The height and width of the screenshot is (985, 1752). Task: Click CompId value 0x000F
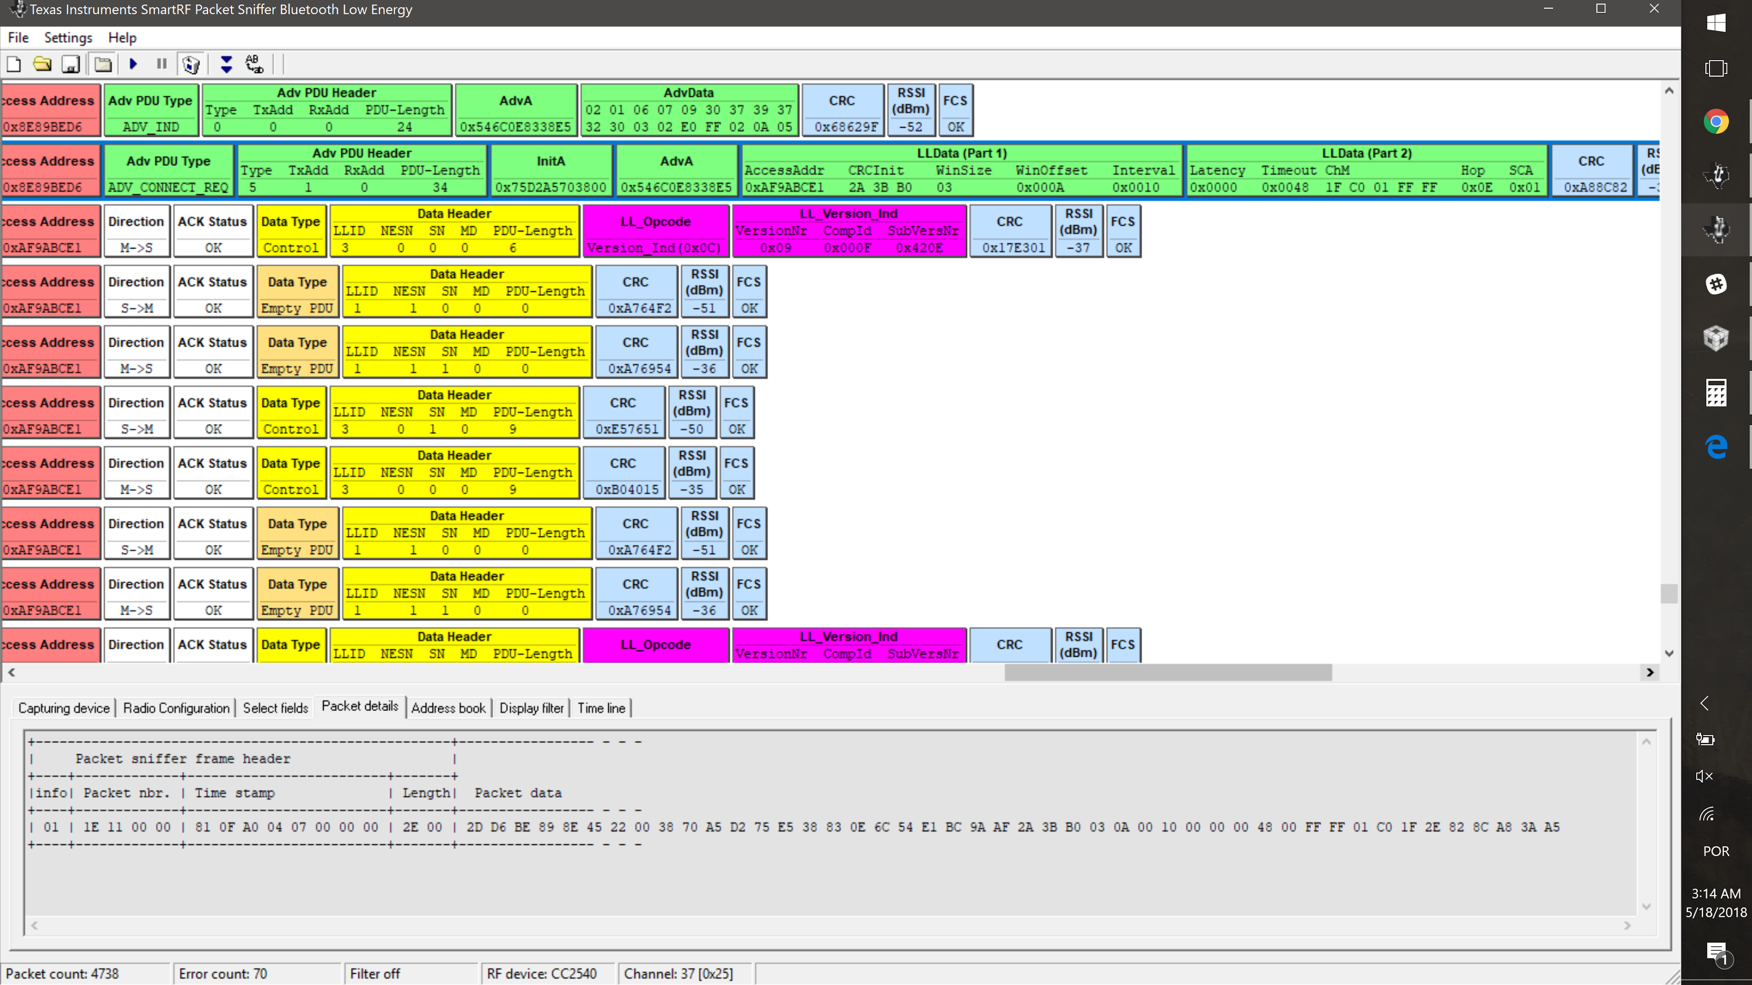[x=847, y=247]
